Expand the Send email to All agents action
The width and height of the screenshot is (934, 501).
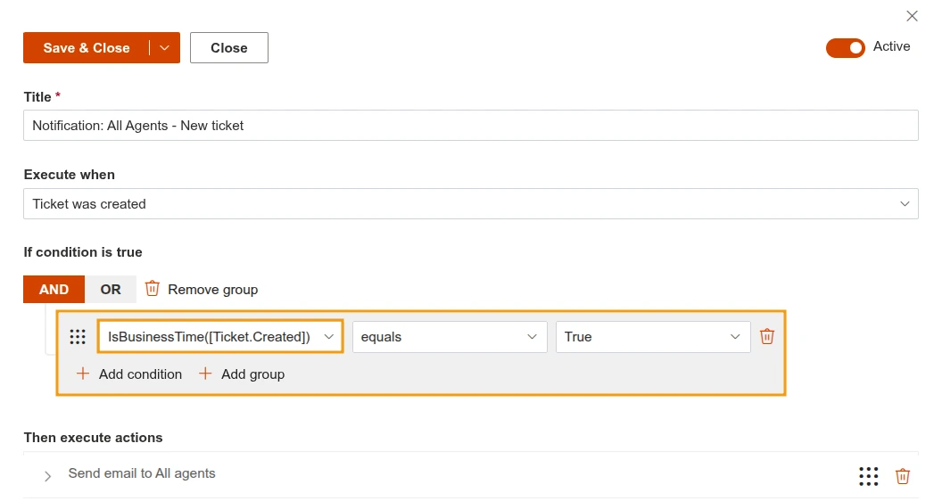(48, 476)
